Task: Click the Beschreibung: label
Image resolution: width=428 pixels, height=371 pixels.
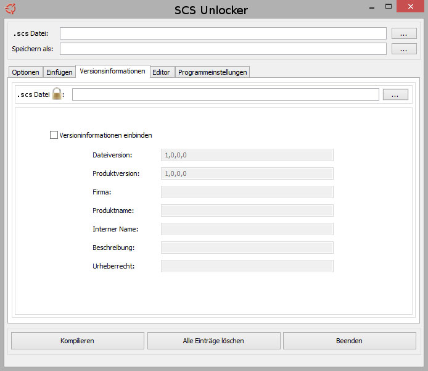Action: [x=113, y=248]
